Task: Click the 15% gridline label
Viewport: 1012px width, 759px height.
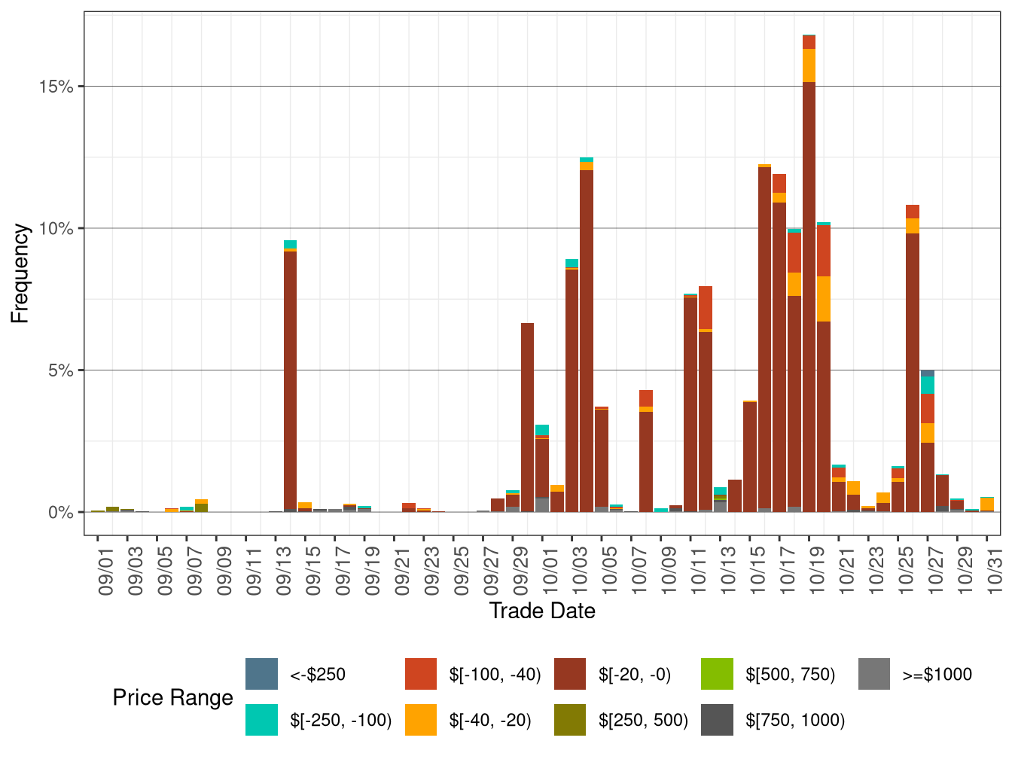Action: tap(56, 85)
